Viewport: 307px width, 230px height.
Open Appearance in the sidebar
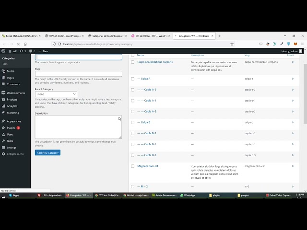click(x=15, y=121)
